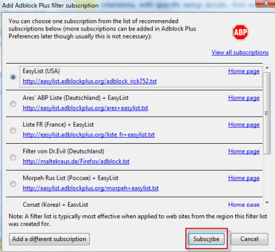
Task: Open the maltekraus.de adblock.txt link
Action: 76,161
